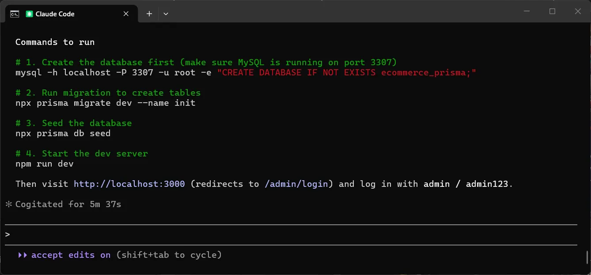Viewport: 591px width, 275px height.
Task: Click the 'Create the database first' comment
Action: coord(206,62)
